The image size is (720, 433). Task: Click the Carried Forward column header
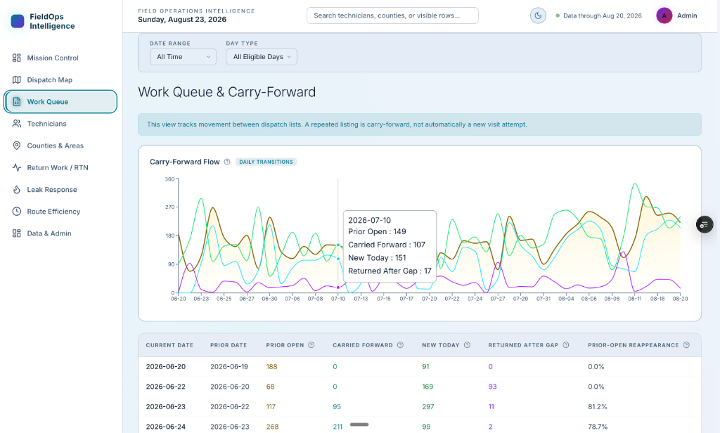[x=363, y=345]
